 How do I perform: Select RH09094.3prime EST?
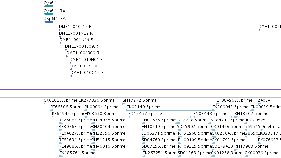point(101,107)
